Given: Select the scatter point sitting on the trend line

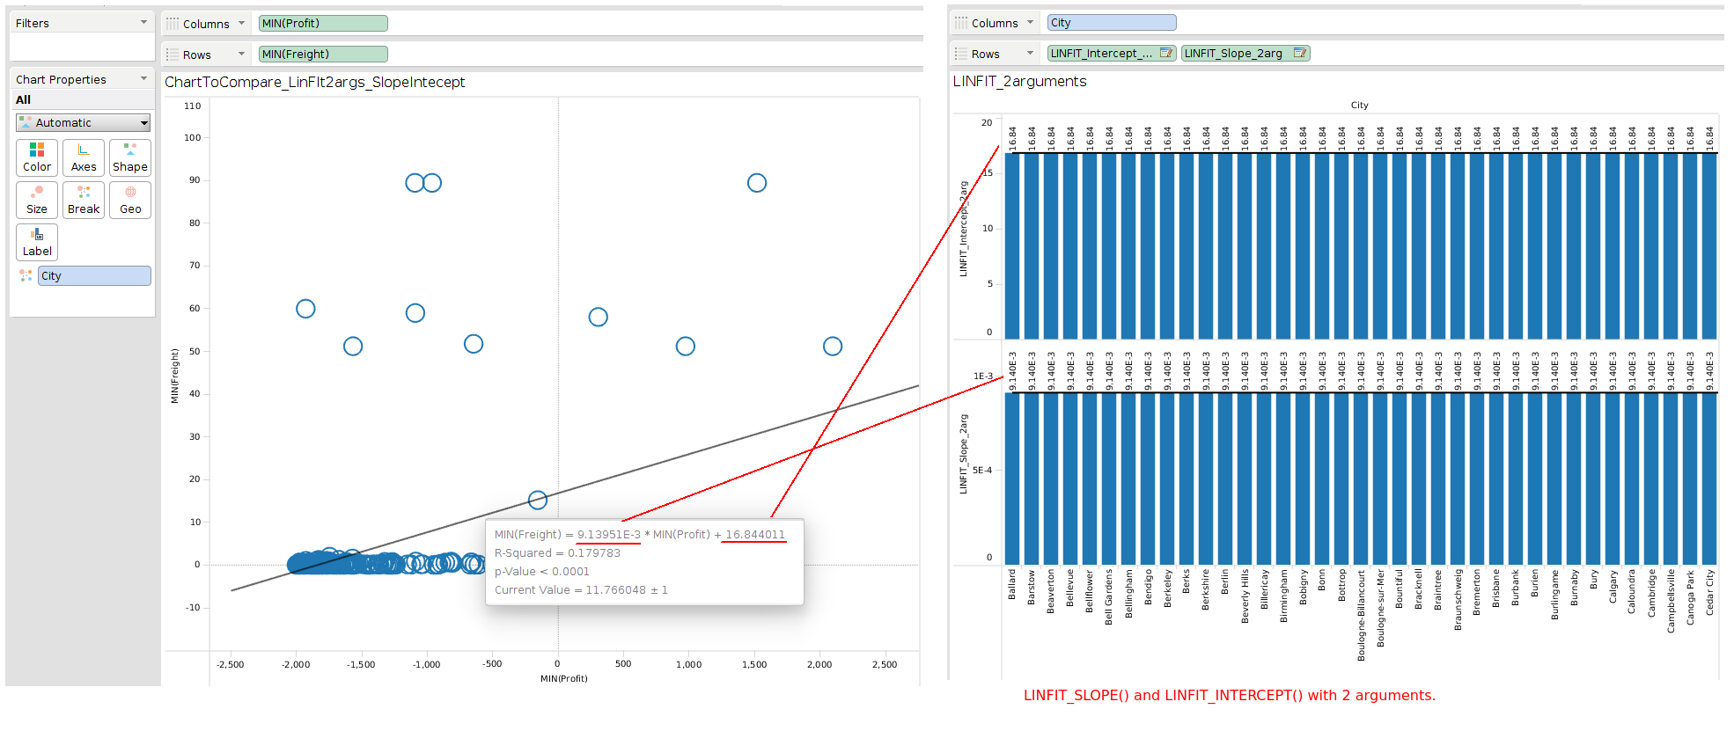Looking at the screenshot, I should [538, 500].
